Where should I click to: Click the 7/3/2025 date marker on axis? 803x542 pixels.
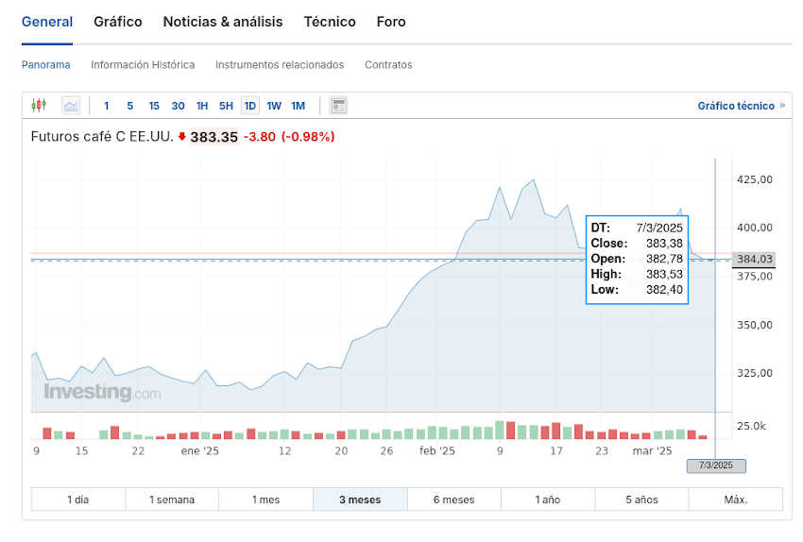click(x=716, y=466)
